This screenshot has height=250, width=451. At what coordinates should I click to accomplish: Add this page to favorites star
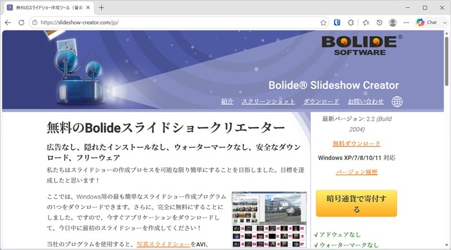[323, 23]
